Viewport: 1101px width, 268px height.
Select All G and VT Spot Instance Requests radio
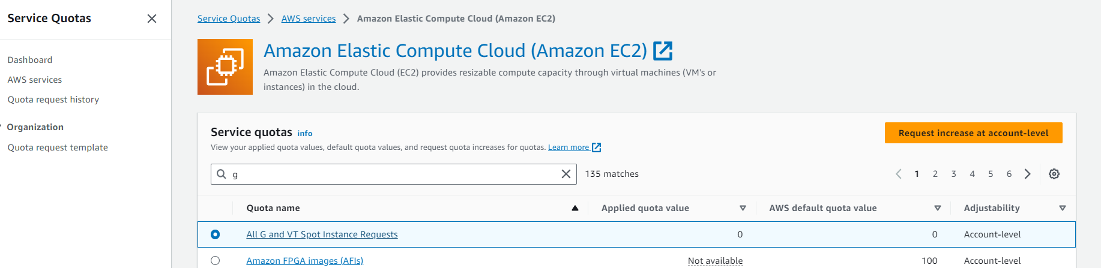click(215, 234)
